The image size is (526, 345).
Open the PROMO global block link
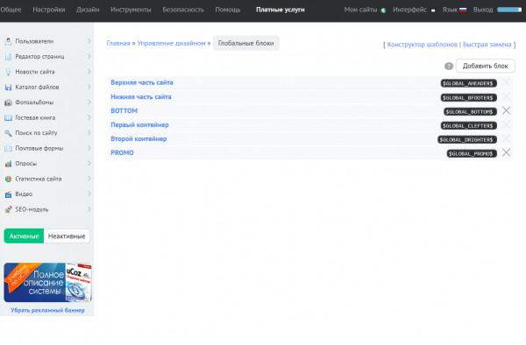point(122,152)
